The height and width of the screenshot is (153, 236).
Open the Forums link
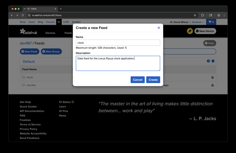pos(50,22)
